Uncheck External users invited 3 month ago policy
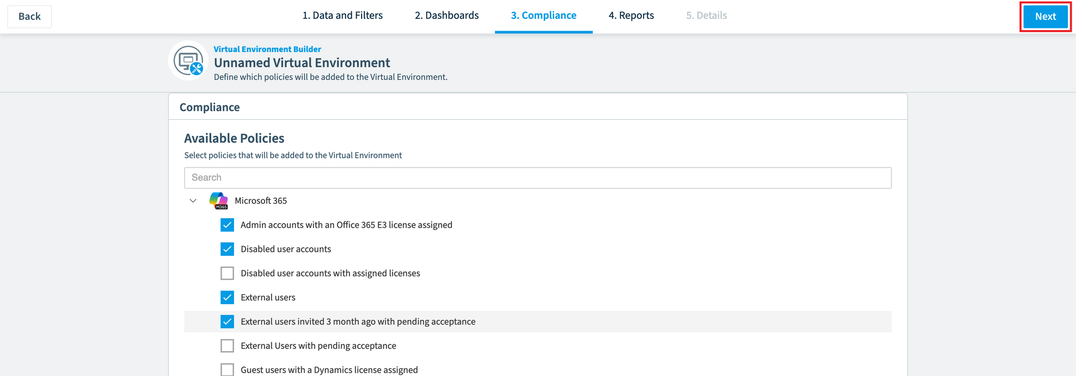The image size is (1076, 376). point(227,321)
